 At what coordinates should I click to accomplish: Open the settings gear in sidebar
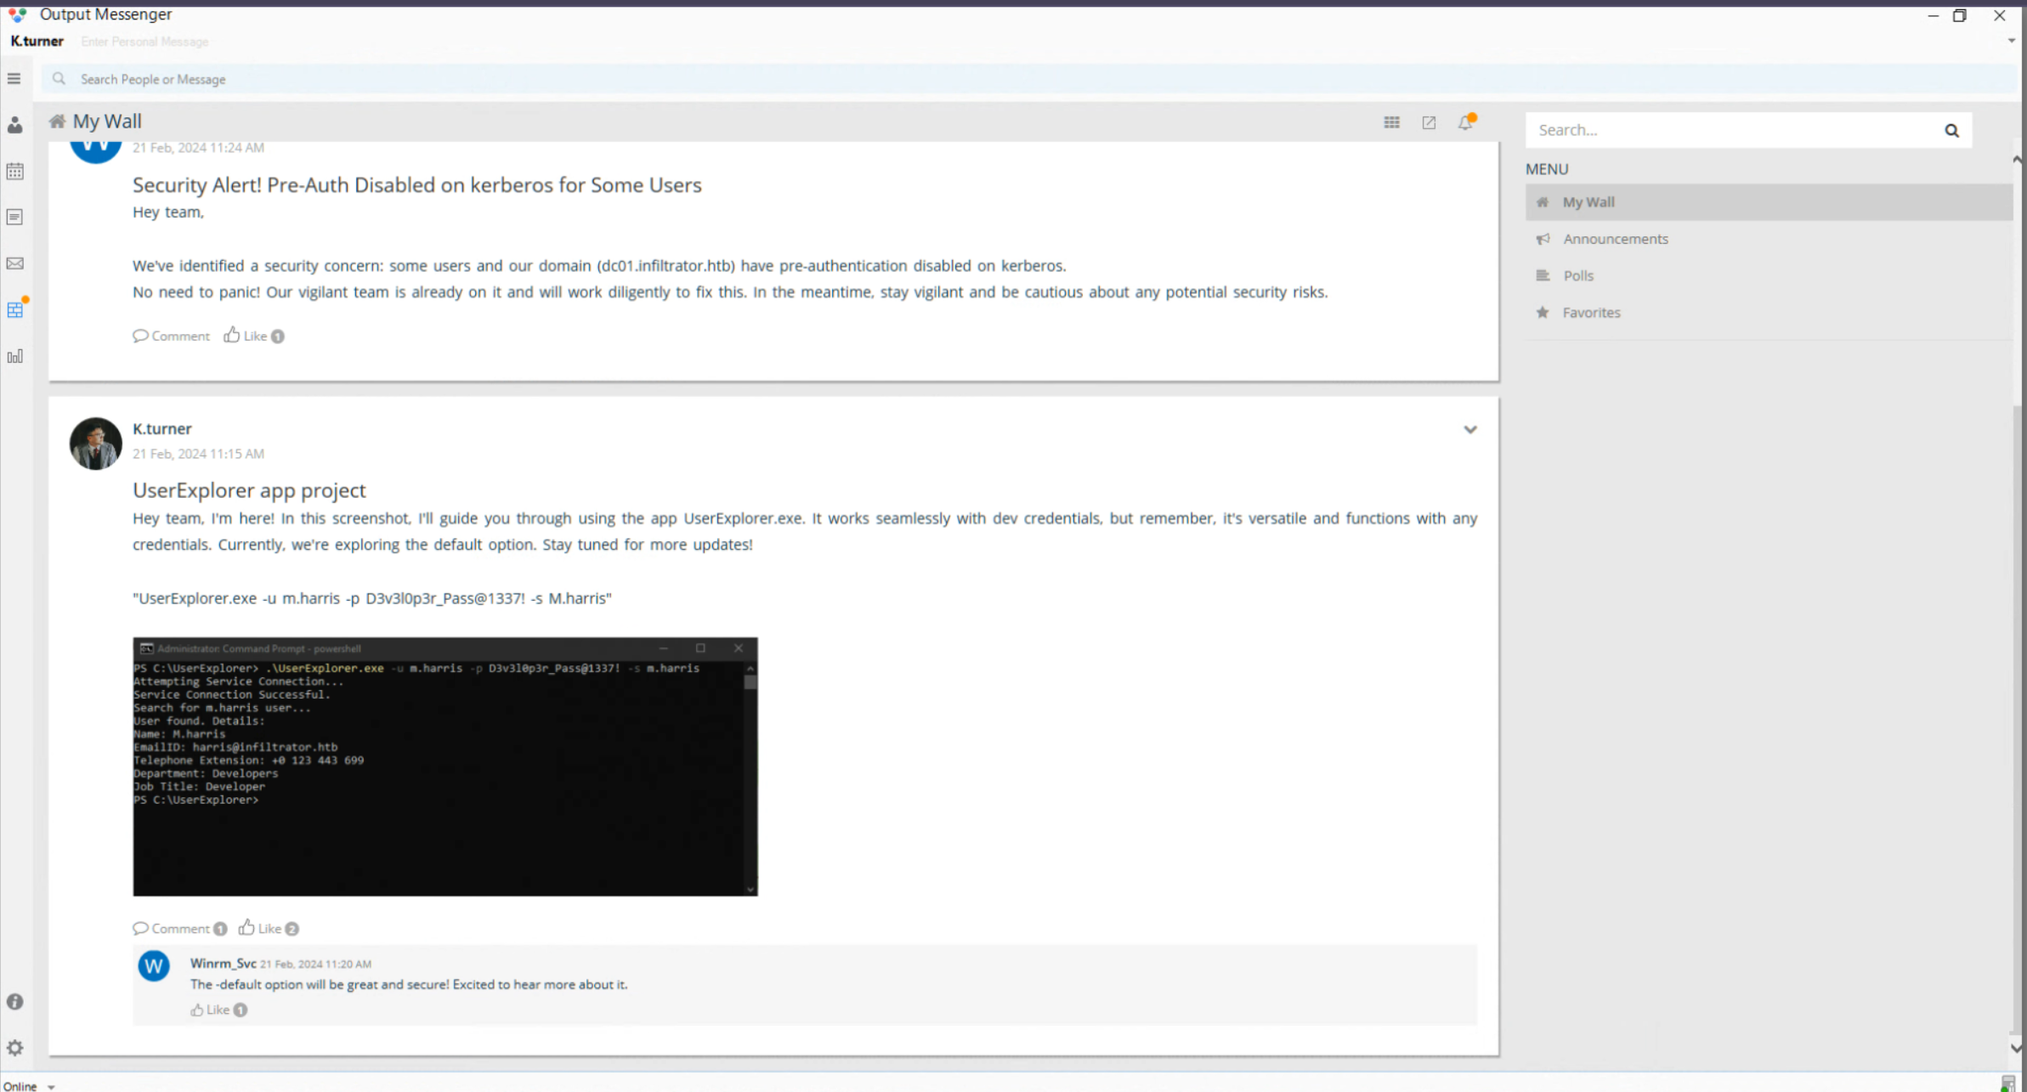pyautogui.click(x=14, y=1048)
